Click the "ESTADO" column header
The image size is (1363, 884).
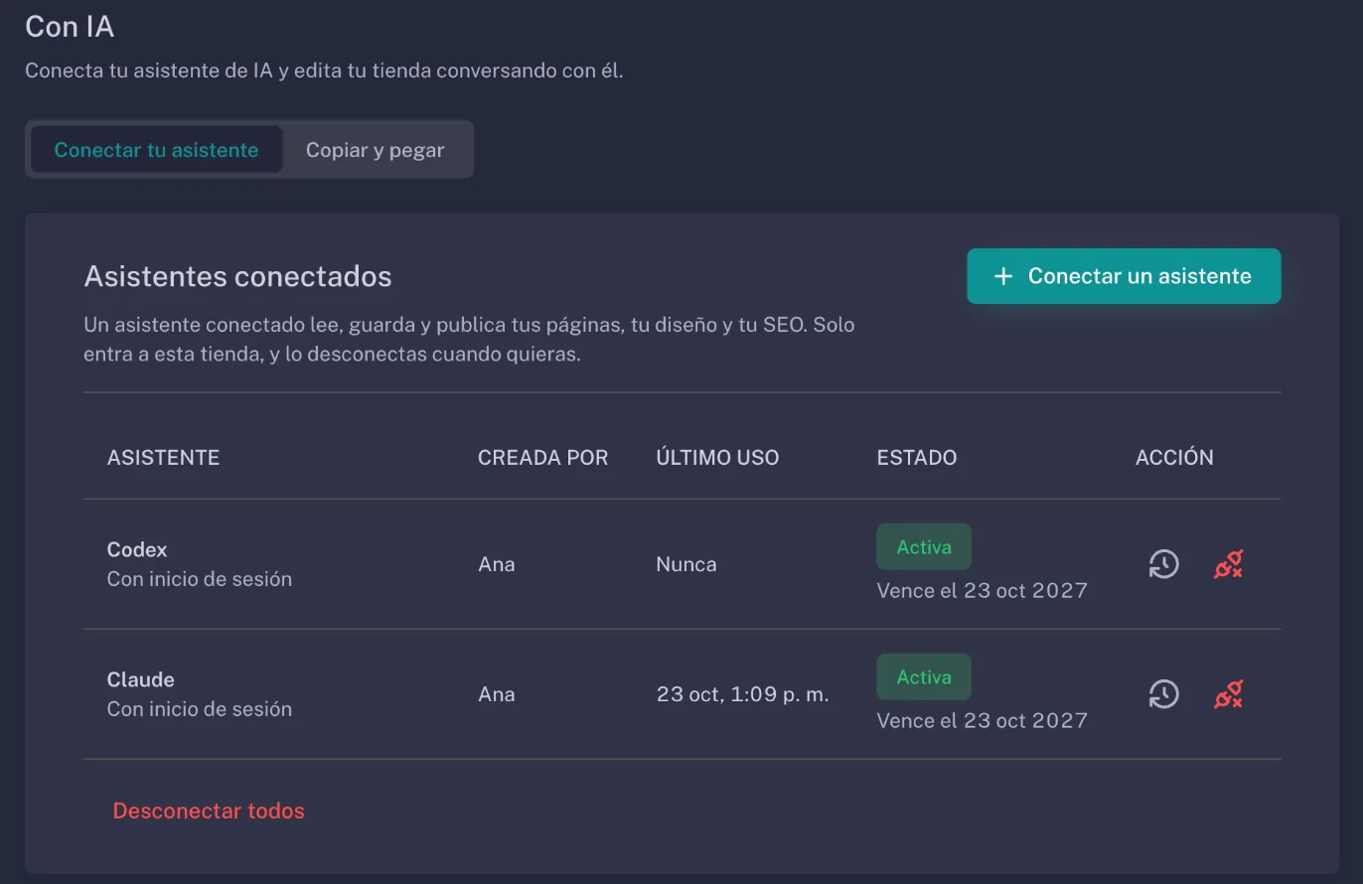click(917, 457)
